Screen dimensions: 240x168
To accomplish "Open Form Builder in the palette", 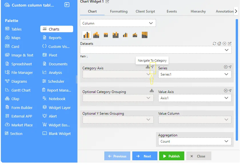I will click(19, 108).
